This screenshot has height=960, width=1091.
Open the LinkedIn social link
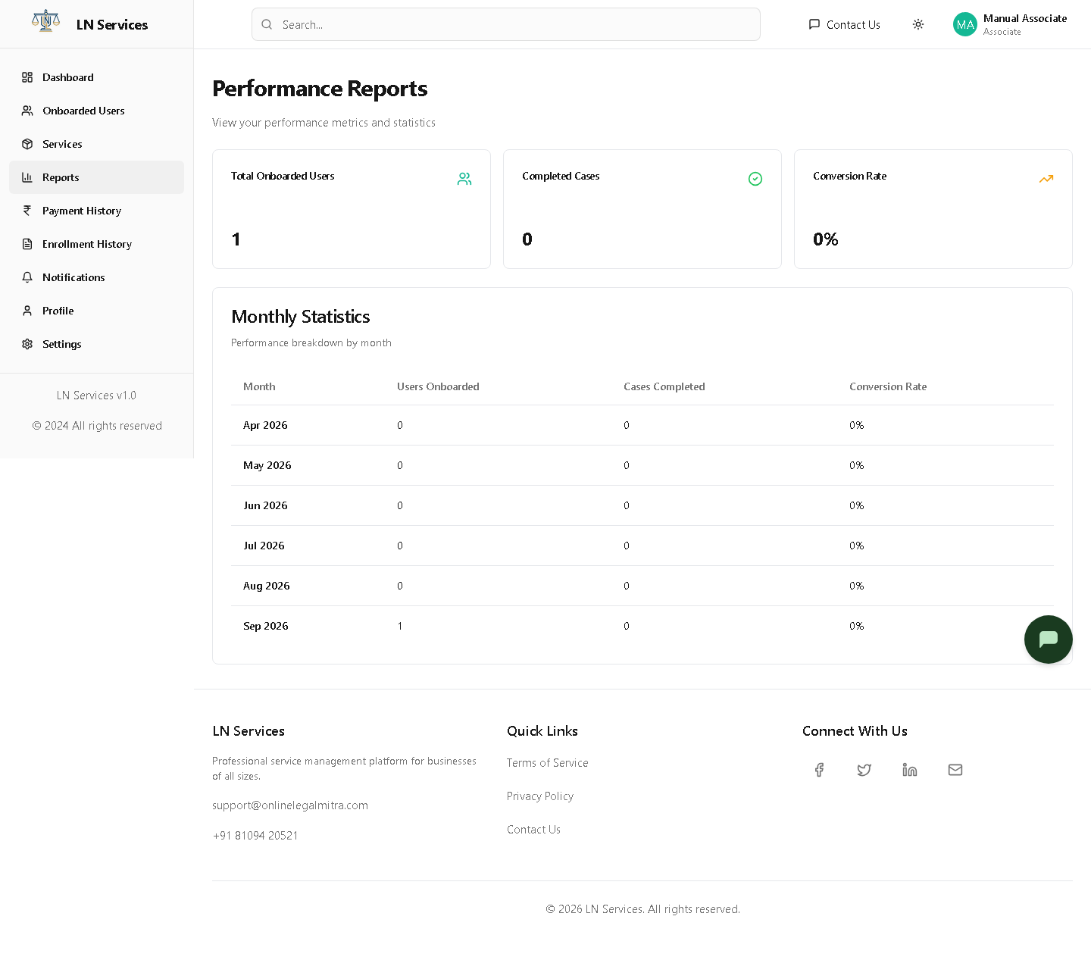click(910, 770)
